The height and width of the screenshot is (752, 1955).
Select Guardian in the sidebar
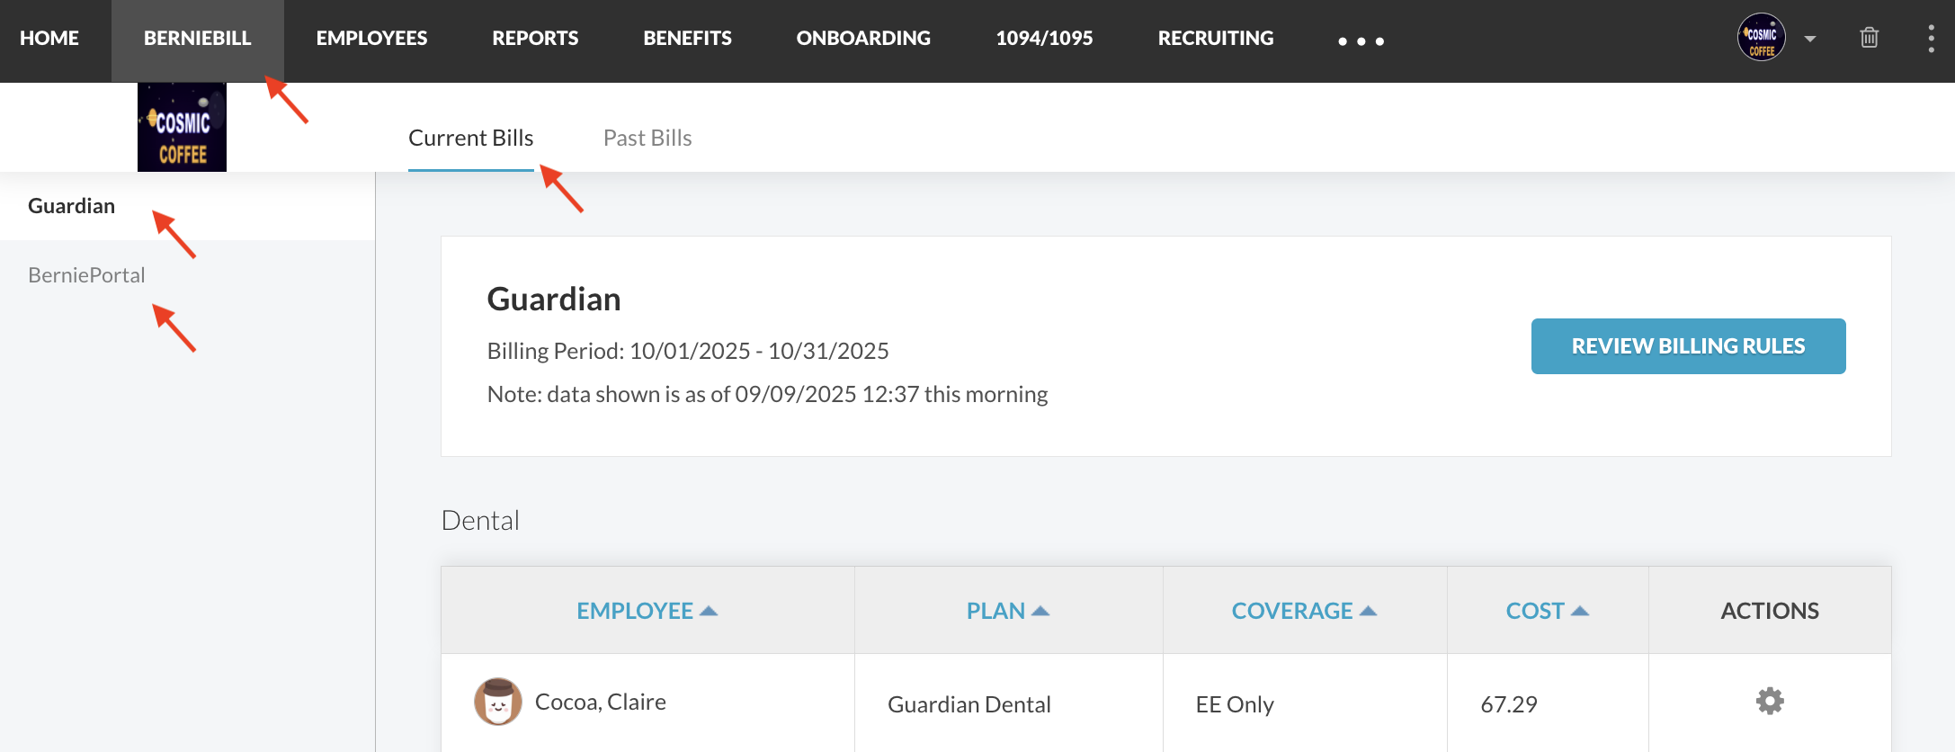click(x=187, y=206)
